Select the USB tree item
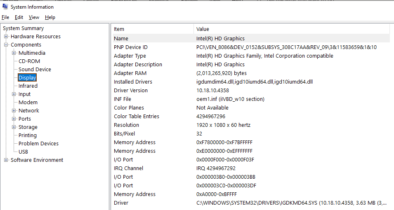The image size is (394, 210). 23,152
